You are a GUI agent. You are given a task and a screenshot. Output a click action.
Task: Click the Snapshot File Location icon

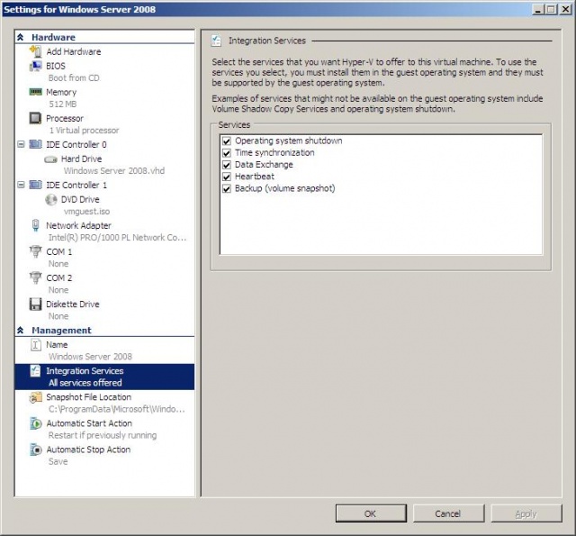[x=35, y=397]
